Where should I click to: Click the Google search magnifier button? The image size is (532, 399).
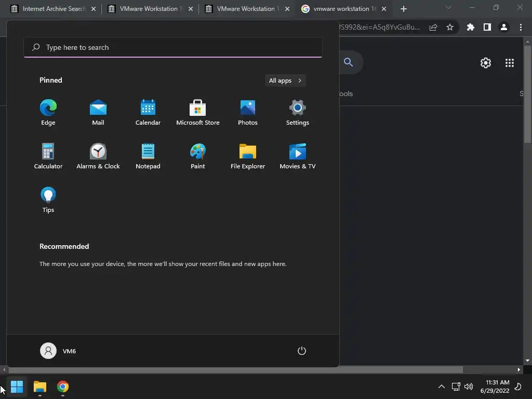click(349, 62)
